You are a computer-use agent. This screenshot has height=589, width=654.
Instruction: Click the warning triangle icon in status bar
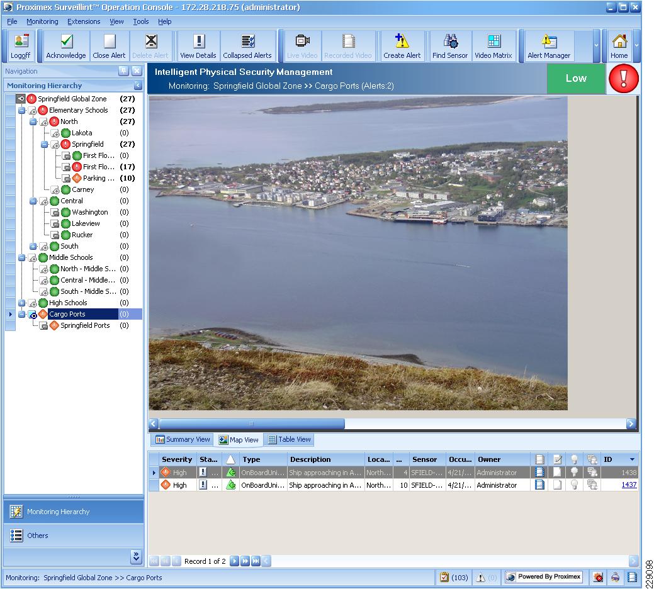[x=481, y=577]
